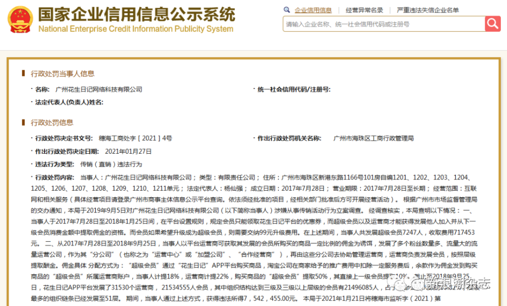Switch to the 经营异常名录 tab

365,10
